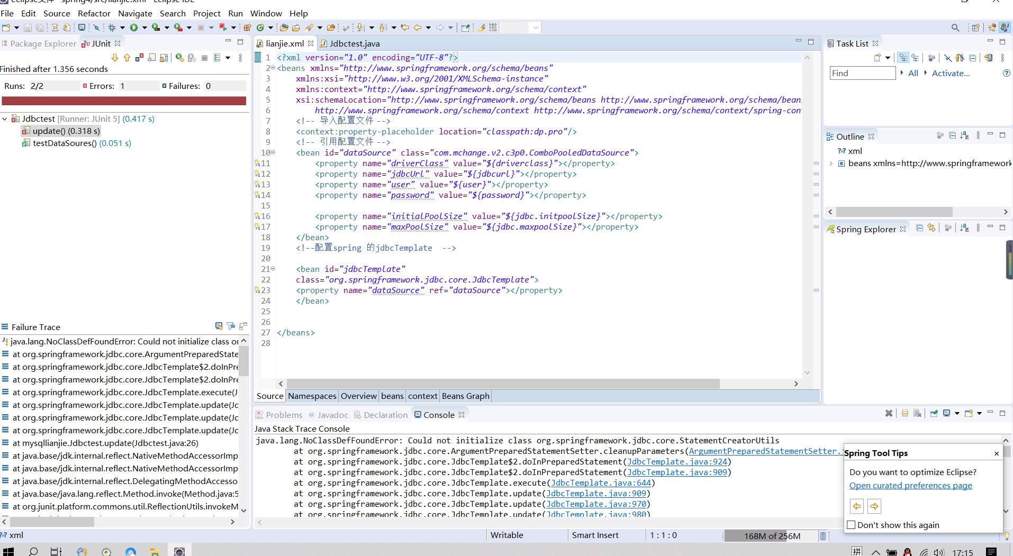1013x556 pixels.
Task: Click Task List New Task icon
Action: point(878,58)
